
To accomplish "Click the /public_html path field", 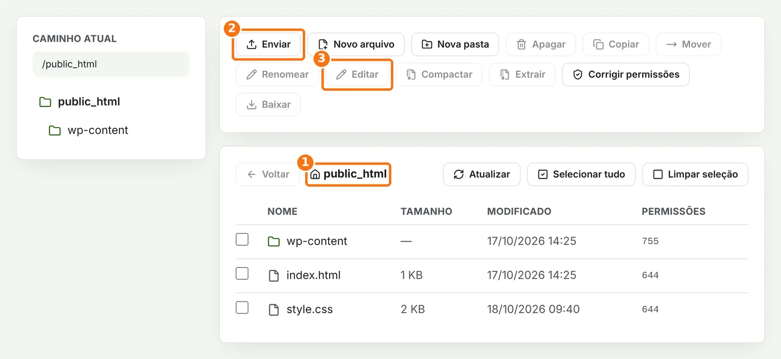I will (111, 64).
